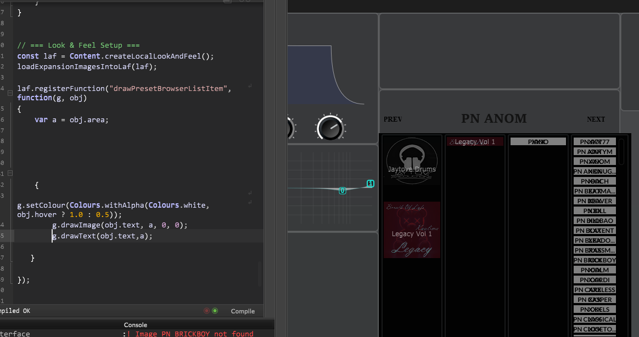
Task: Choose Legacy Vol 1 in bank column
Action: [x=474, y=142]
